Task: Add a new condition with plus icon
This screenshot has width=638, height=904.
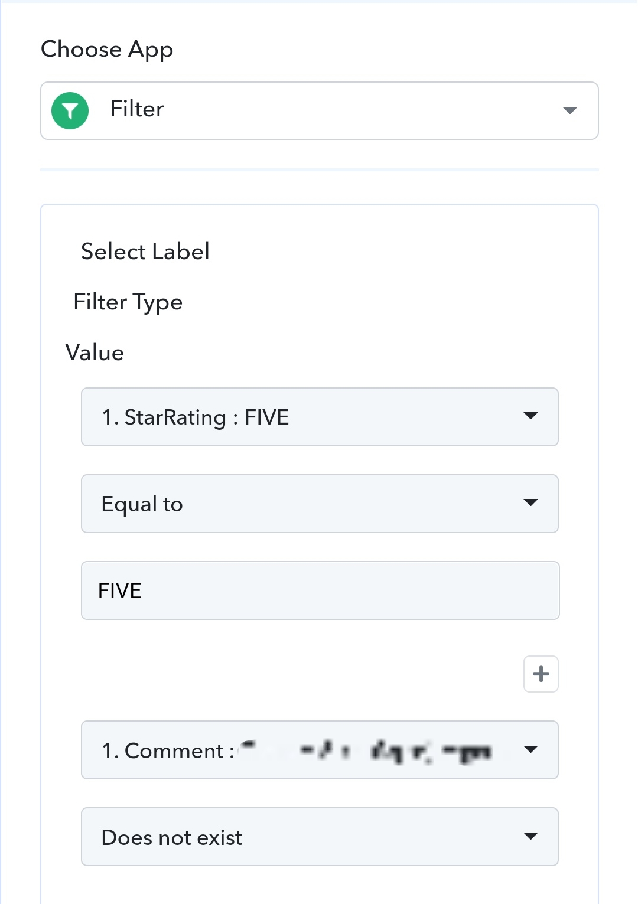Action: tap(541, 674)
